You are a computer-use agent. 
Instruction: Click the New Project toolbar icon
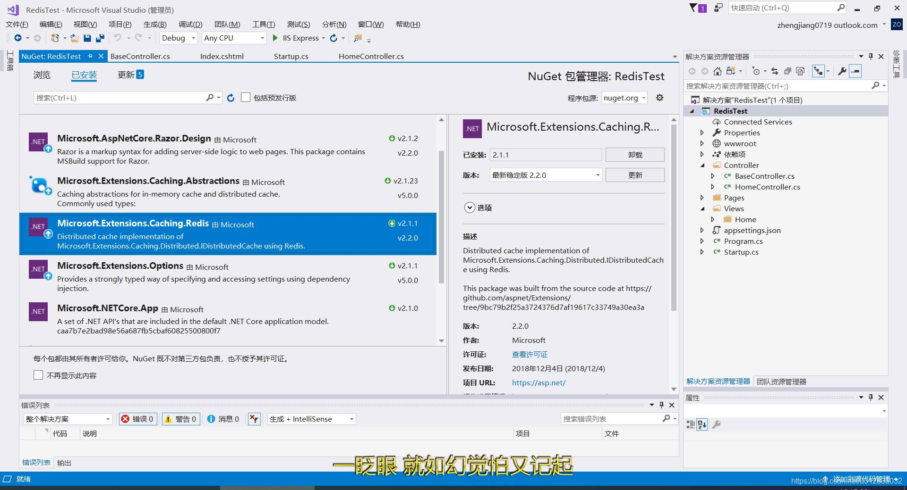tap(55, 38)
